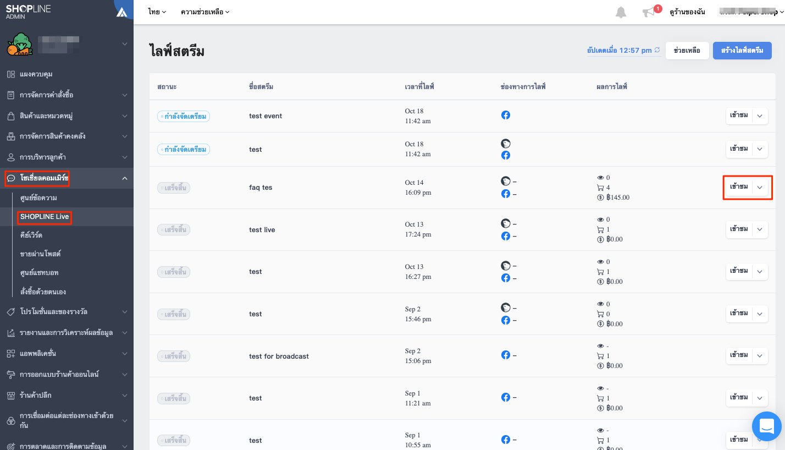Click the สร้างไลฟ์สตรีม button

(x=742, y=51)
